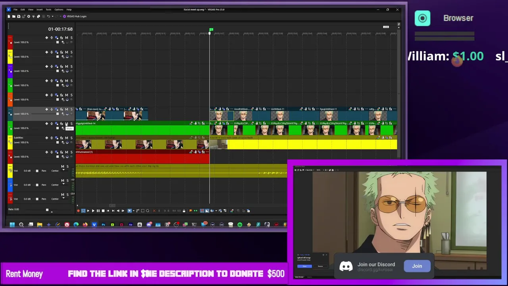508x286 pixels.
Task: Mute the yellow audio track 10
Action: click(62, 166)
